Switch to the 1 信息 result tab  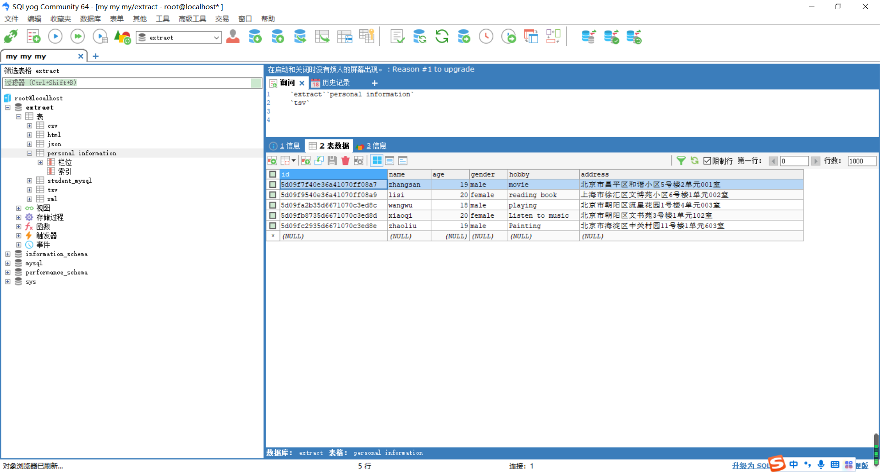point(285,146)
